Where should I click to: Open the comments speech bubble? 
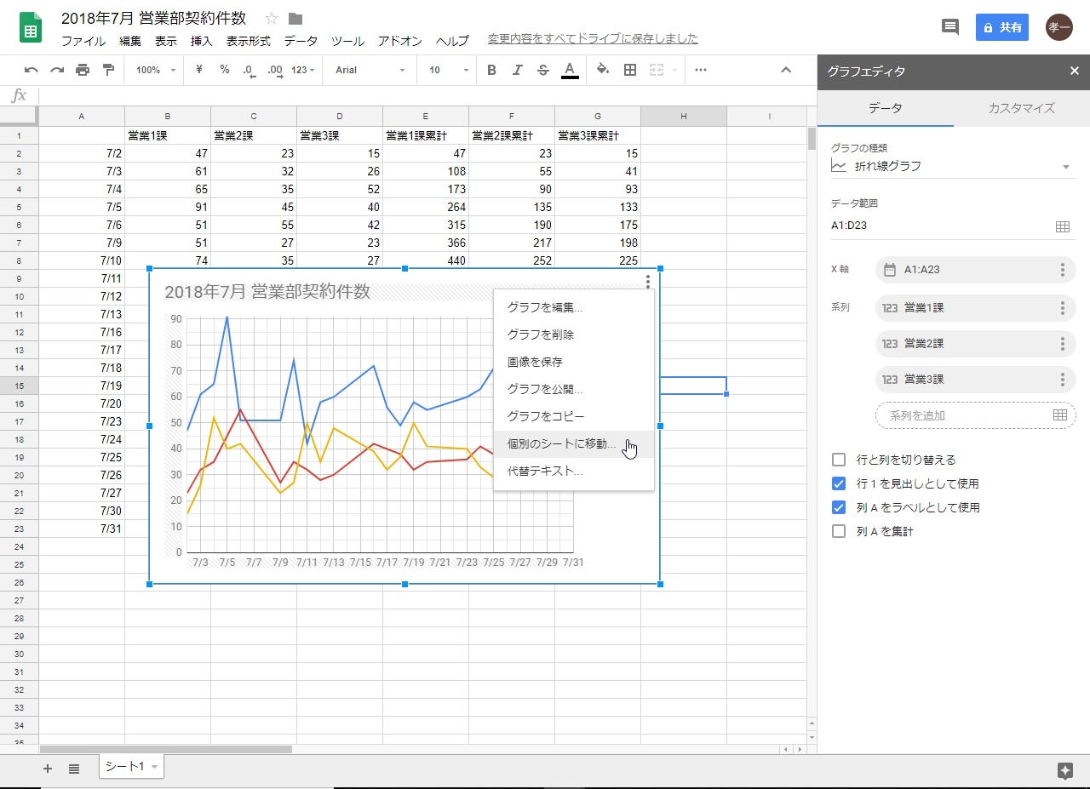click(950, 26)
